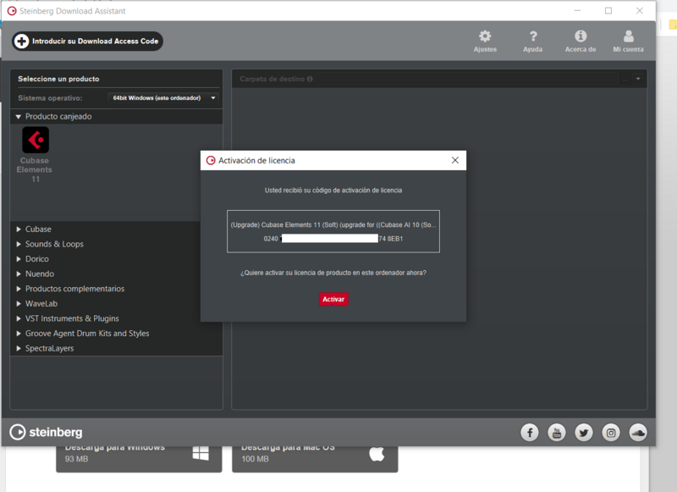Click Descarga para Mac OS button in browser
This screenshot has width=677, height=492.
315,459
